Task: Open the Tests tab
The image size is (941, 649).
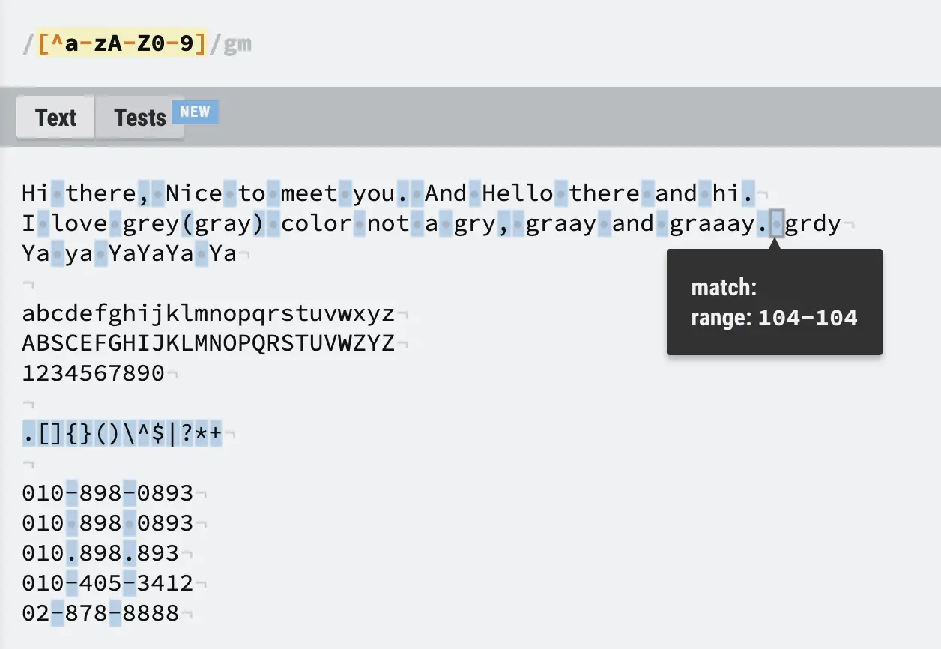Action: coord(140,118)
